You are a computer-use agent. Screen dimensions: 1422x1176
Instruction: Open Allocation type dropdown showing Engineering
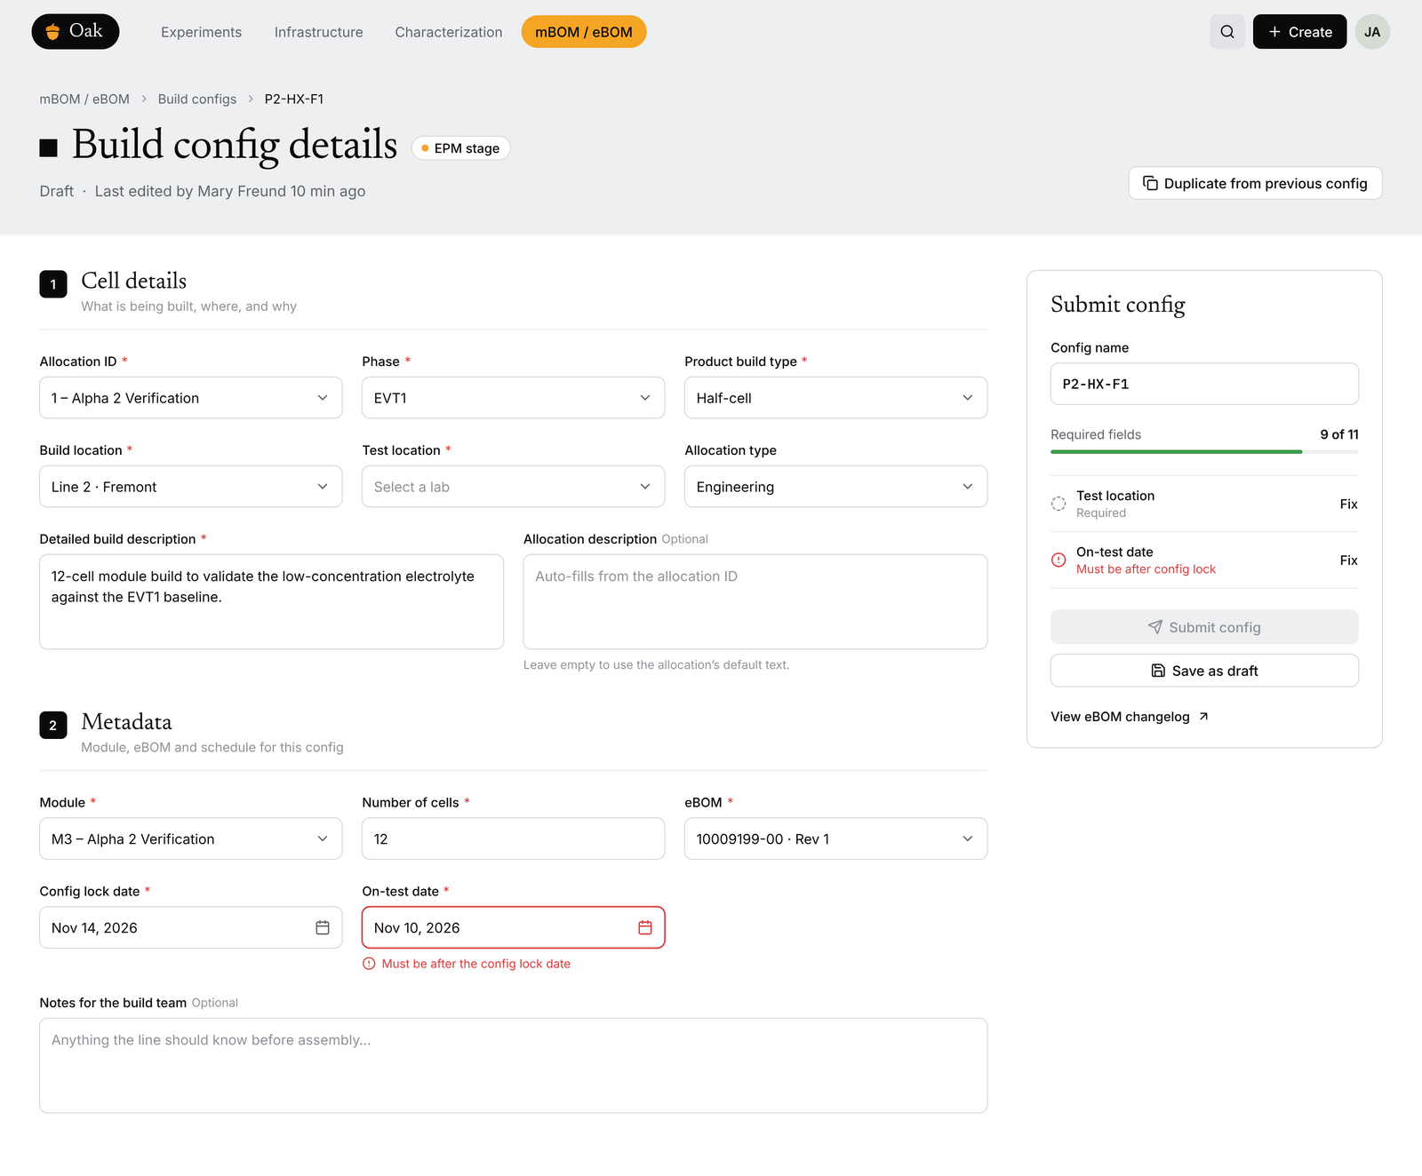[x=835, y=487]
